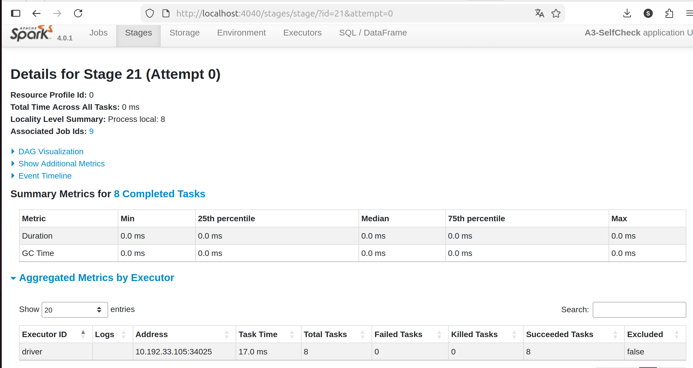Open the downloads panel icon
The height and width of the screenshot is (368, 693).
point(627,13)
